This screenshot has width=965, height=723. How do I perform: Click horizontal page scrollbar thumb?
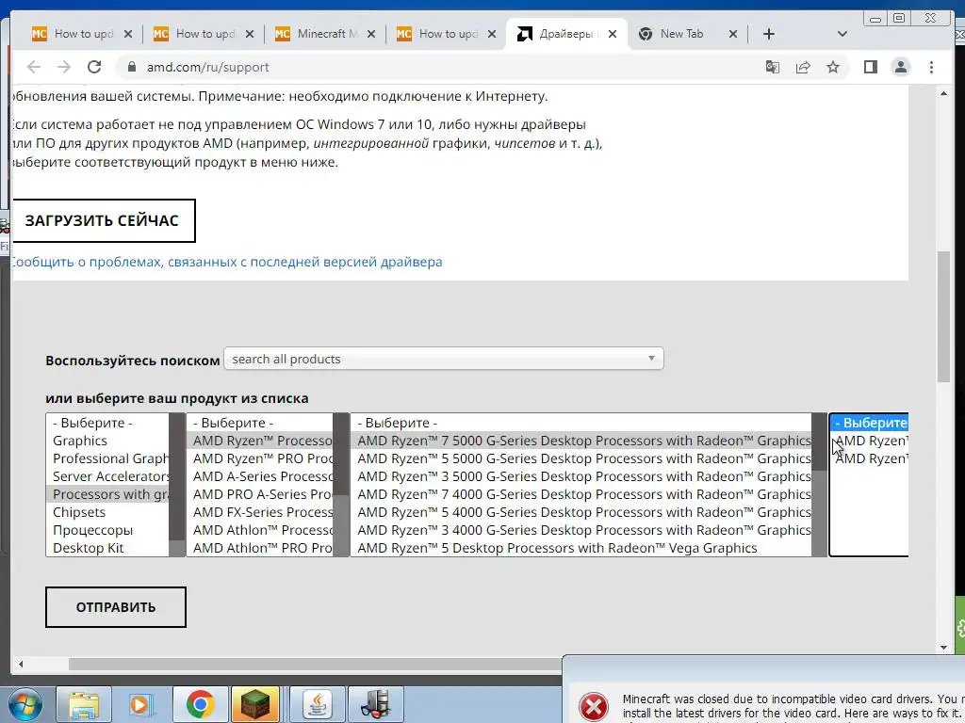point(315,664)
